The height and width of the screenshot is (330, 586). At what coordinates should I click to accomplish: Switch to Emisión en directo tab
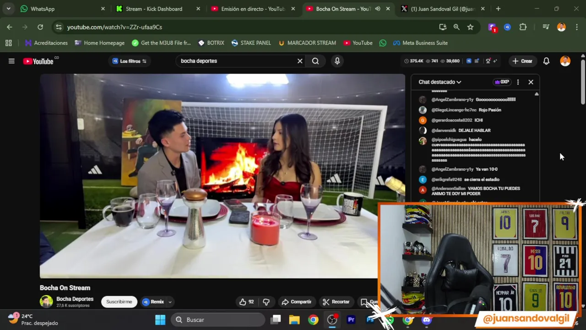253,9
